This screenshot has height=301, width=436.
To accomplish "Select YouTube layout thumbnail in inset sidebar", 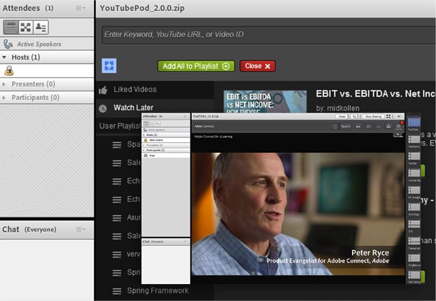I will pyautogui.click(x=414, y=122).
